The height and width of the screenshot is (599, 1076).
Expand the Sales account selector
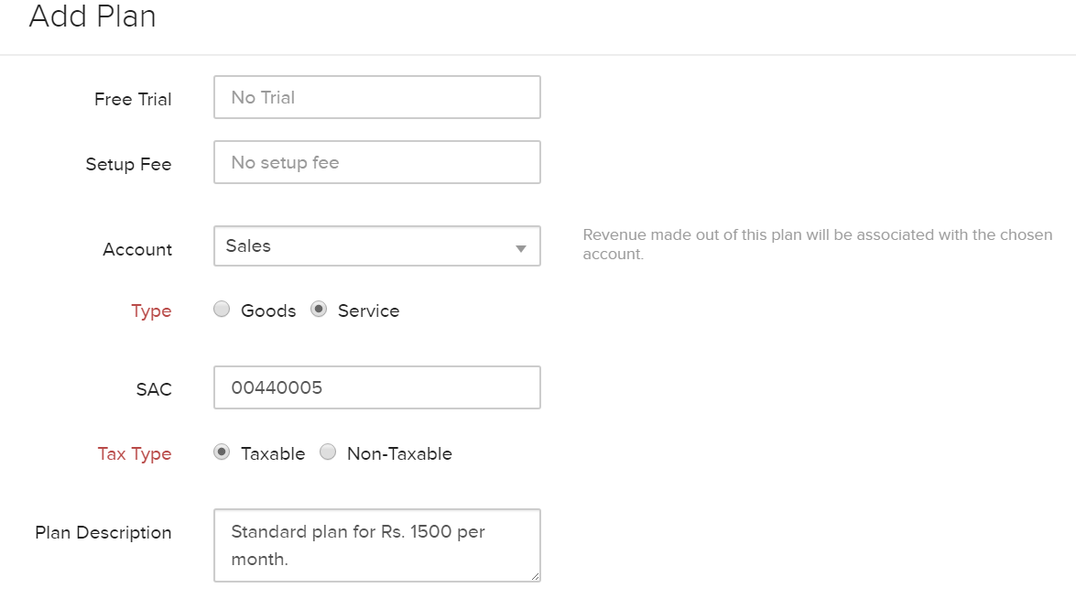pos(376,245)
